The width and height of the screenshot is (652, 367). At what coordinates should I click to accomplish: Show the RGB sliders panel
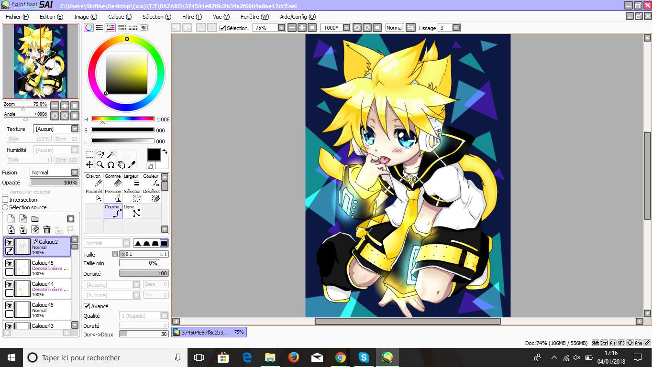(99, 28)
